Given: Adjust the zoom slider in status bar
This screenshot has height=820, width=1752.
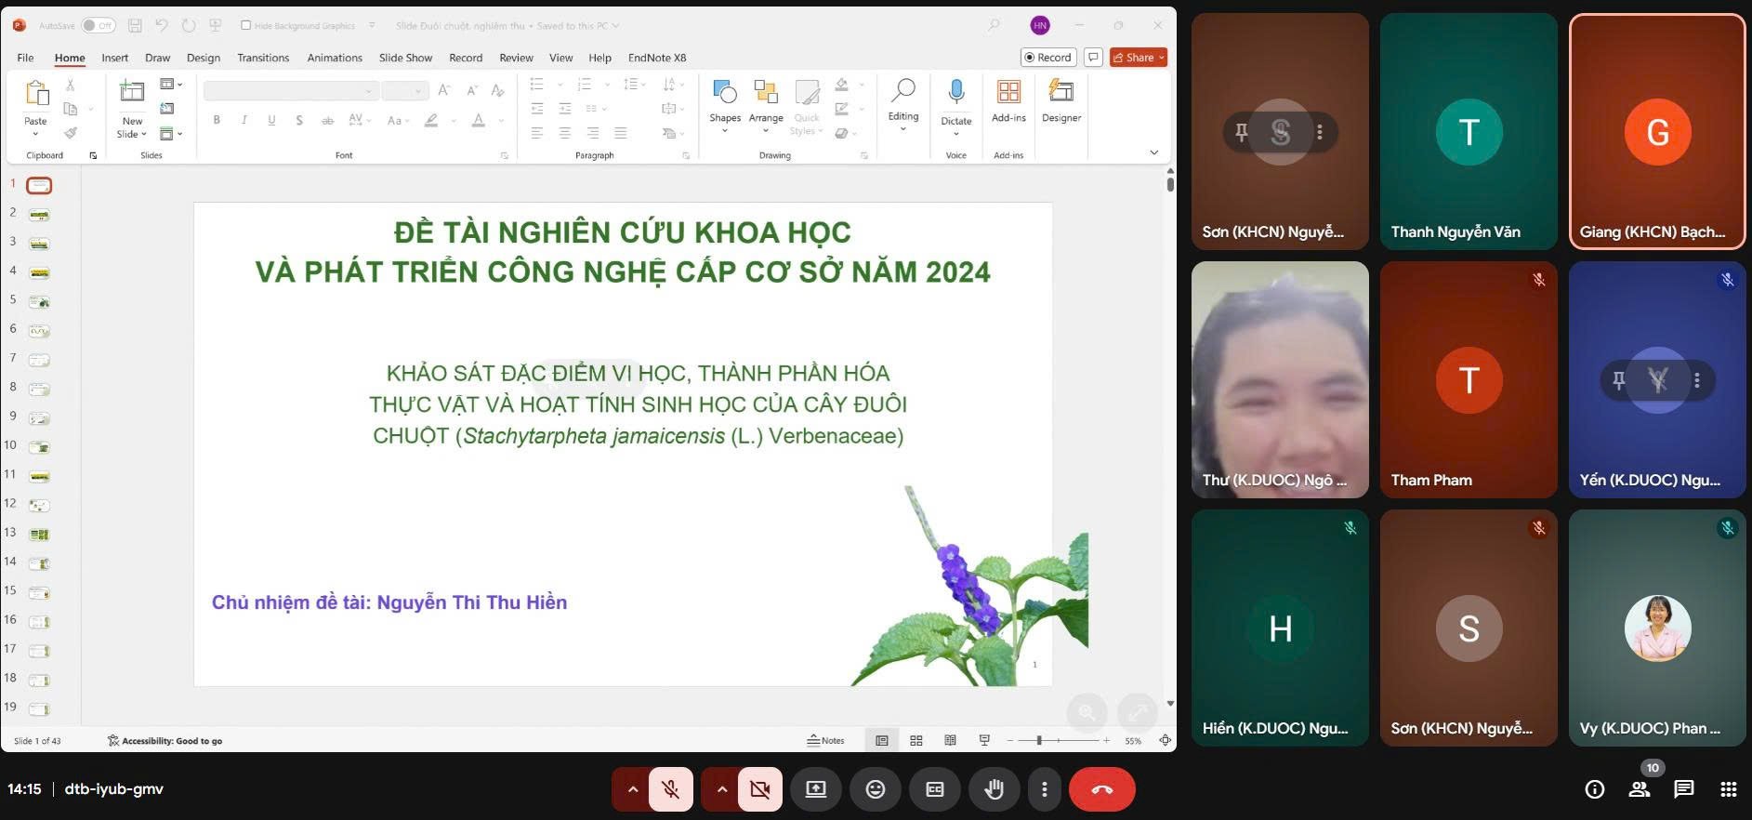Looking at the screenshot, I should tap(1039, 741).
